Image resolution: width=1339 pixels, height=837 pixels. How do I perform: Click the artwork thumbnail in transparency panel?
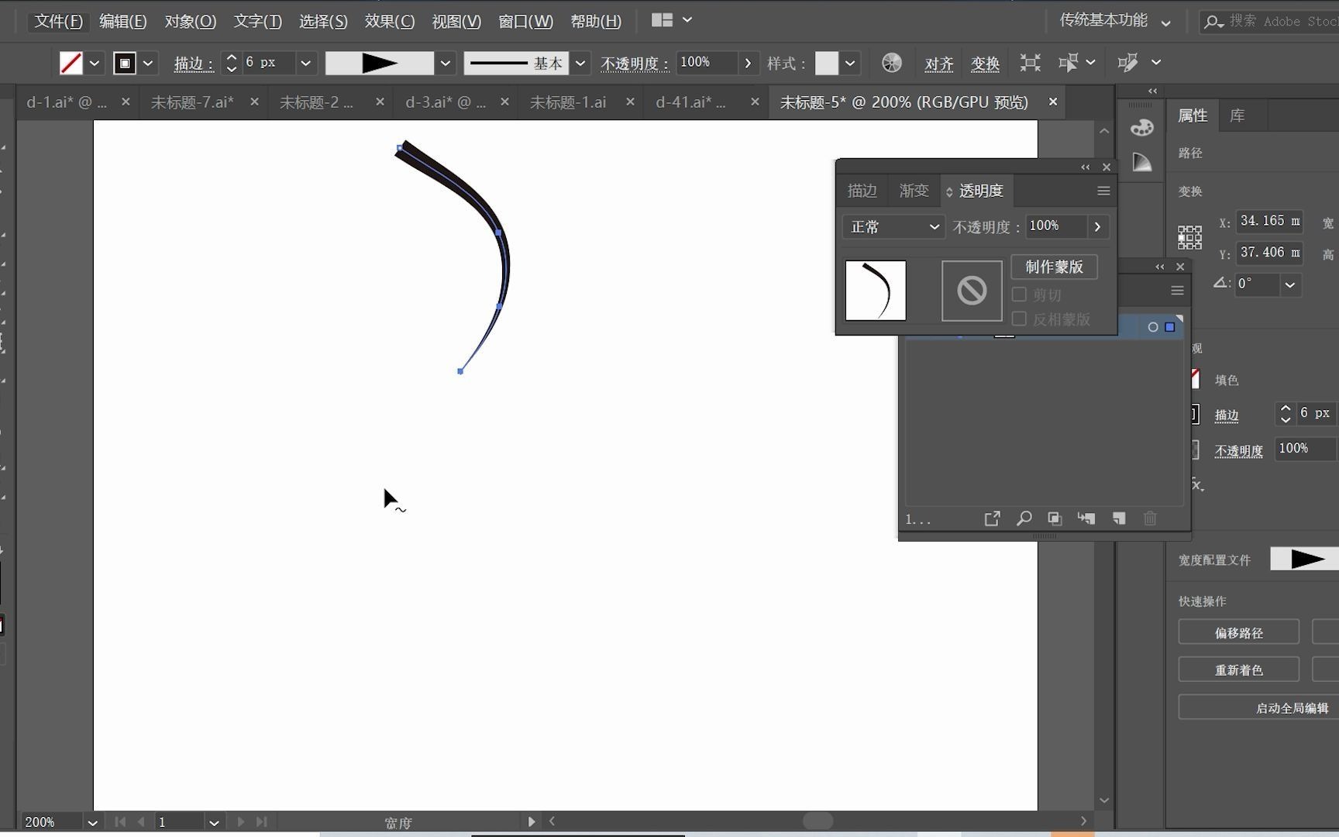coord(876,291)
